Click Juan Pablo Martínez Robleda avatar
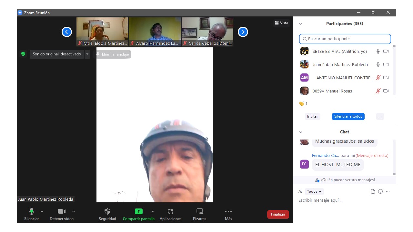The image size is (413, 232). [304, 64]
